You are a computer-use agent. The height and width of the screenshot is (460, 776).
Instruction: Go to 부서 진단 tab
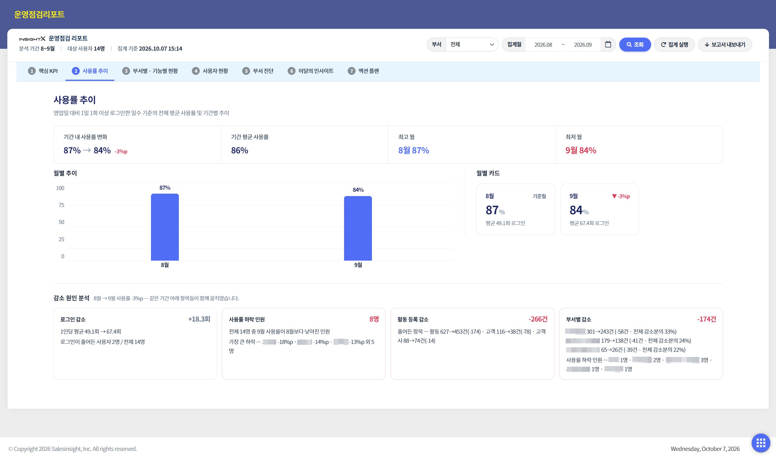click(x=258, y=71)
